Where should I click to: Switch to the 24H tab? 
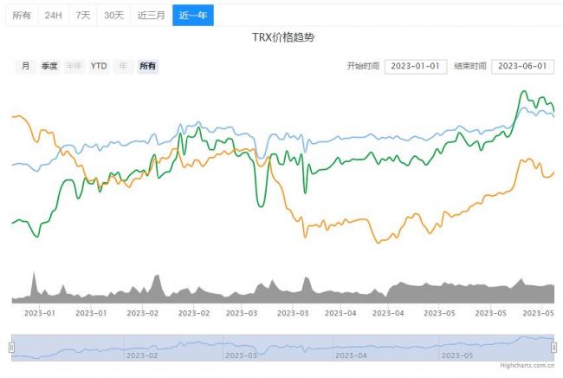point(53,16)
